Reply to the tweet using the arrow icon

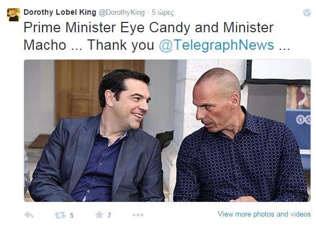point(29,215)
